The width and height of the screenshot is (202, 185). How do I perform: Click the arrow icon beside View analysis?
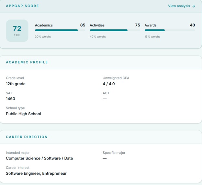pos(194,6)
